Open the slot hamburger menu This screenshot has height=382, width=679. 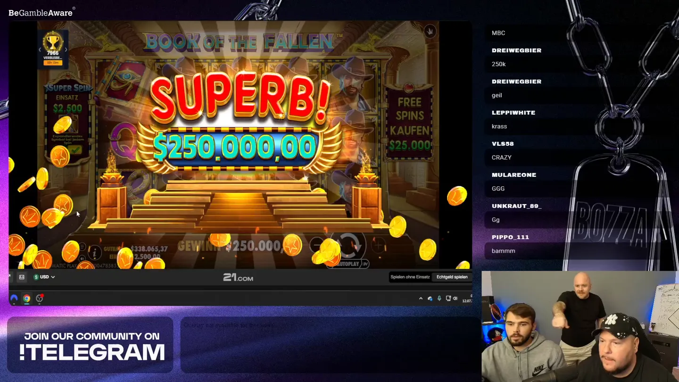pos(82,247)
